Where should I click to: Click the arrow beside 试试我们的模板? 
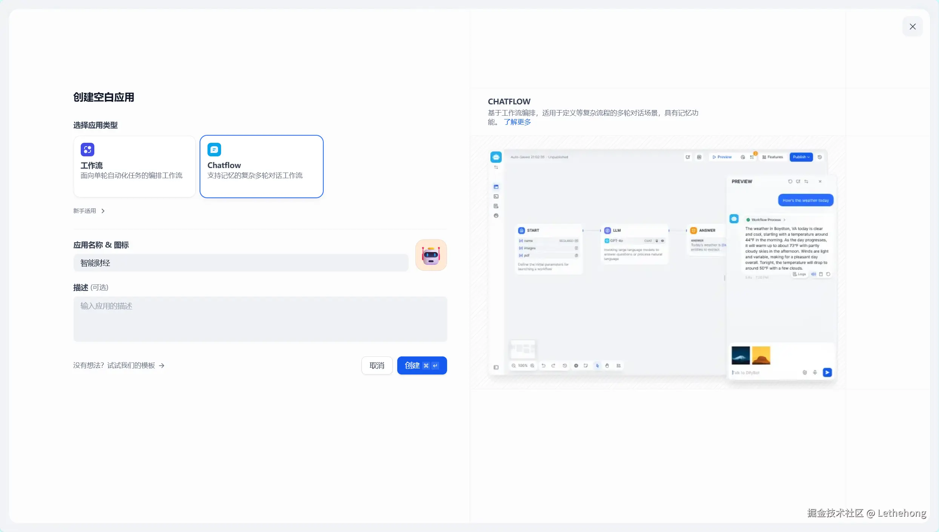[x=162, y=365]
